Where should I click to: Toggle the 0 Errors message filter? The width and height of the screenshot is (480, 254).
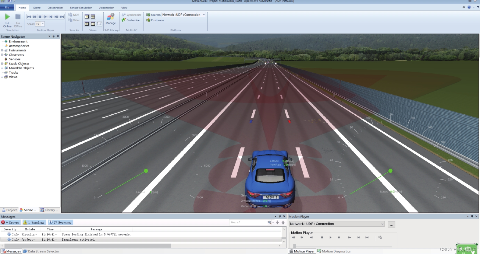[10, 222]
